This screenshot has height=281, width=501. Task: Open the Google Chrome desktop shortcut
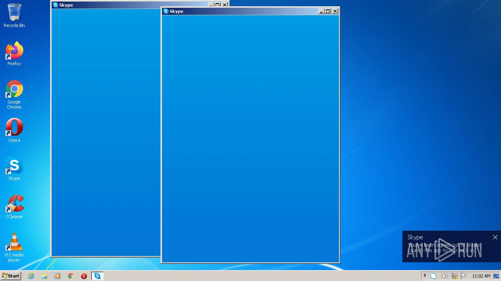[14, 94]
